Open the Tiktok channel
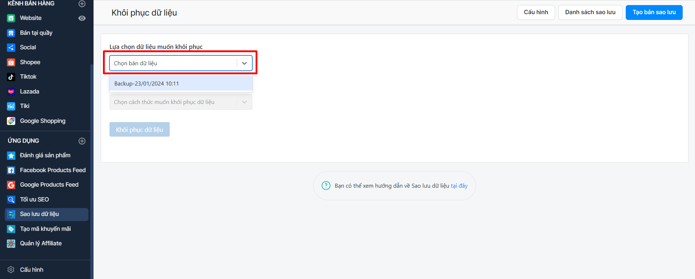Image resolution: width=695 pixels, height=279 pixels. pyautogui.click(x=28, y=77)
